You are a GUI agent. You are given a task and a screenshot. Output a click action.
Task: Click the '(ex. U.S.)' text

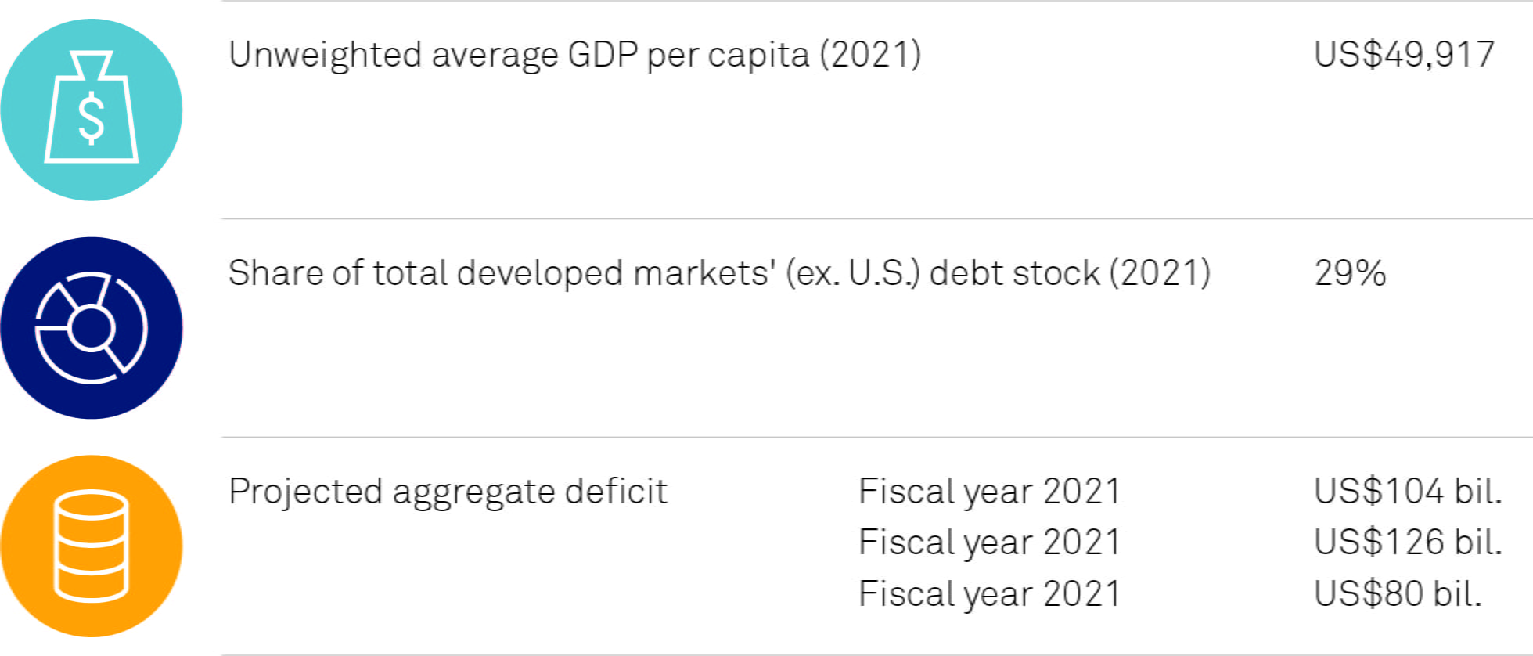[x=853, y=273]
